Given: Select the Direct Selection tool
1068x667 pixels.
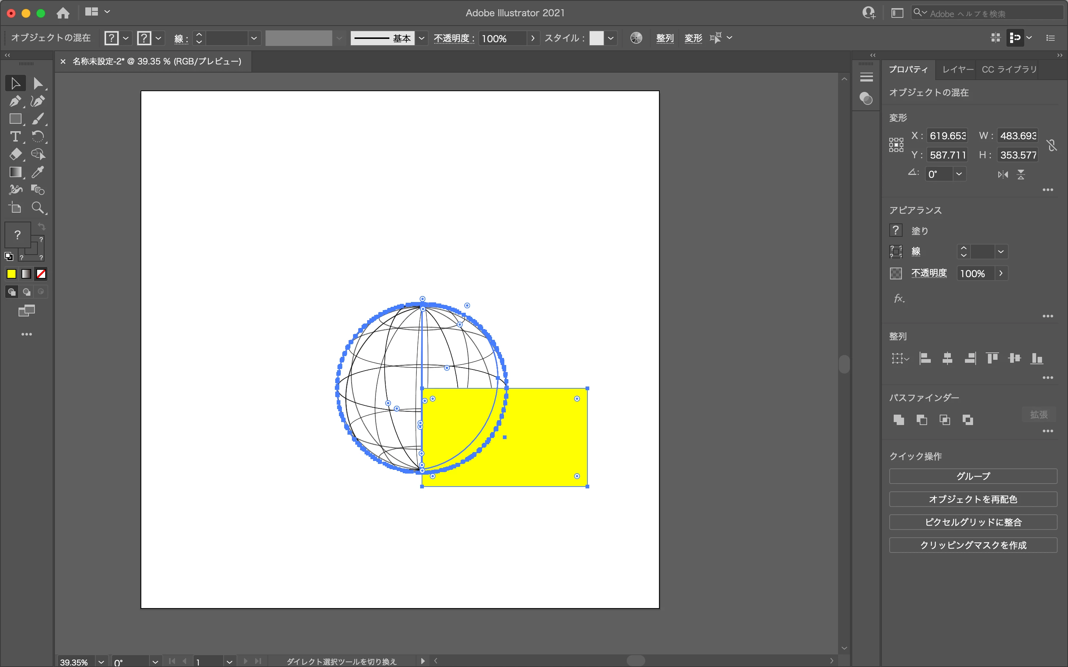Looking at the screenshot, I should pos(38,83).
